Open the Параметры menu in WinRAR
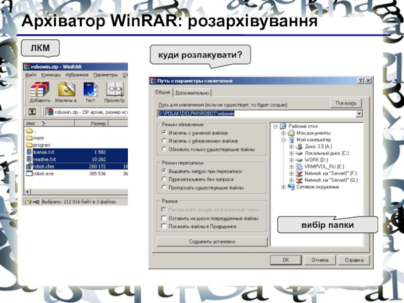 (x=106, y=75)
